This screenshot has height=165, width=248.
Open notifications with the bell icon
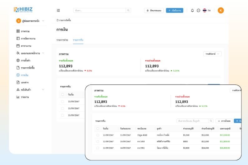pyautogui.click(x=192, y=10)
